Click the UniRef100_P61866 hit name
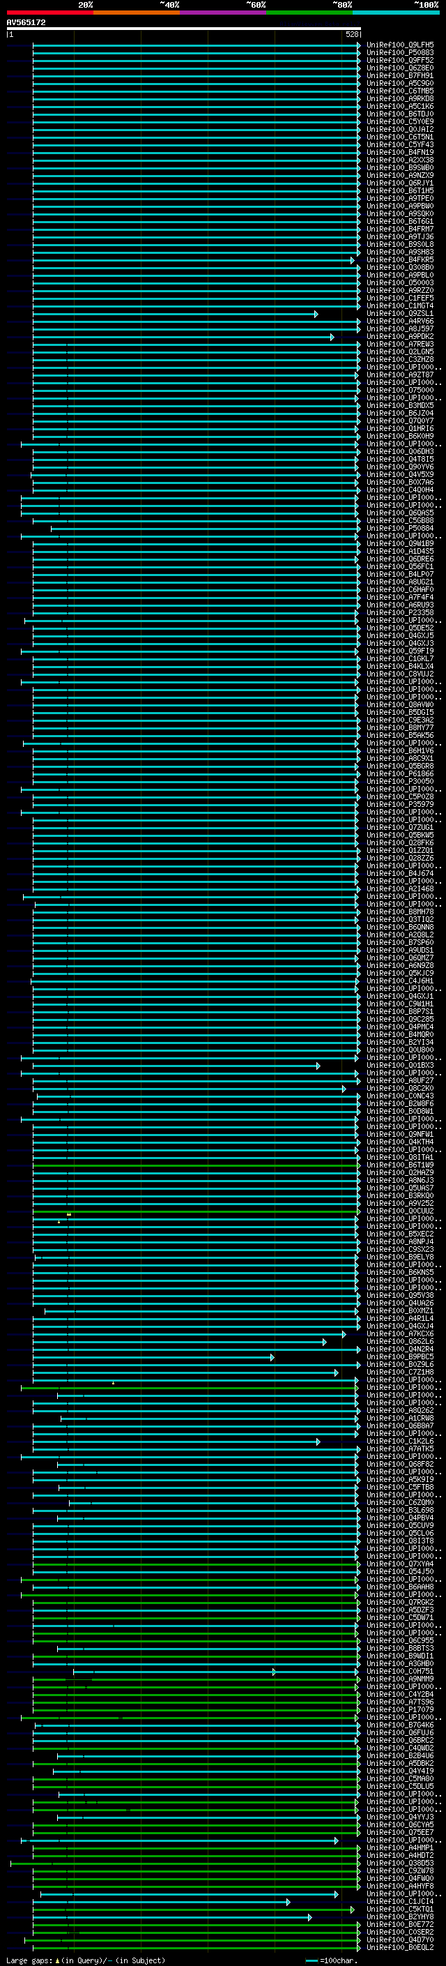 click(400, 774)
